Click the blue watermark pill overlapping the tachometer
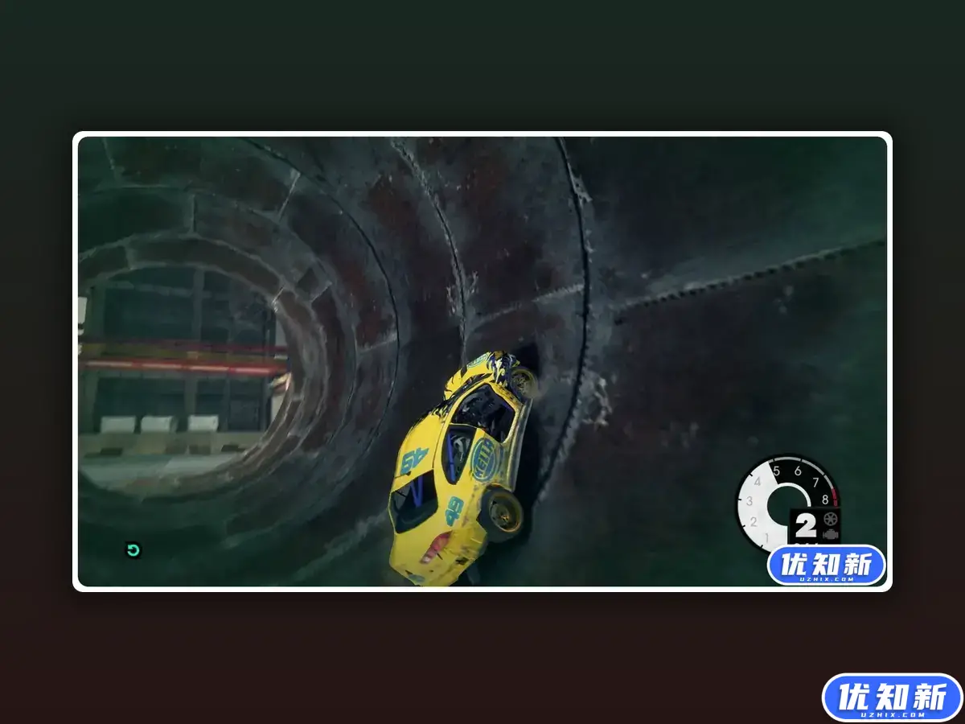 [824, 566]
